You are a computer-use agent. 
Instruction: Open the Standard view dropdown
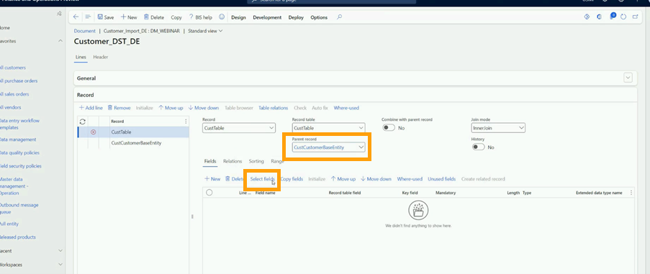point(205,31)
